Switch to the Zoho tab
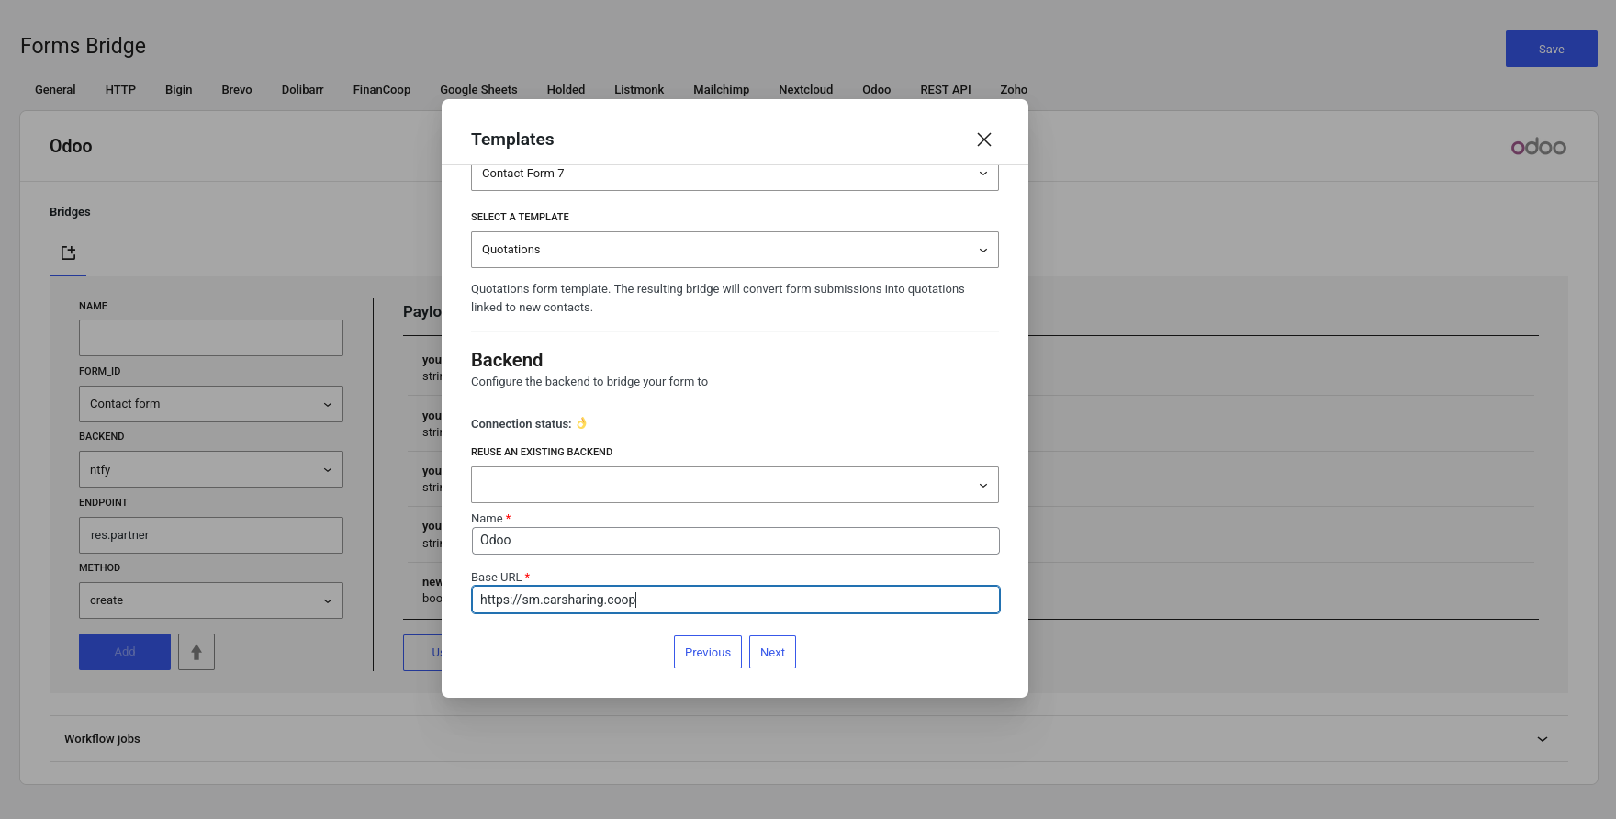This screenshot has width=1616, height=819. [1014, 90]
